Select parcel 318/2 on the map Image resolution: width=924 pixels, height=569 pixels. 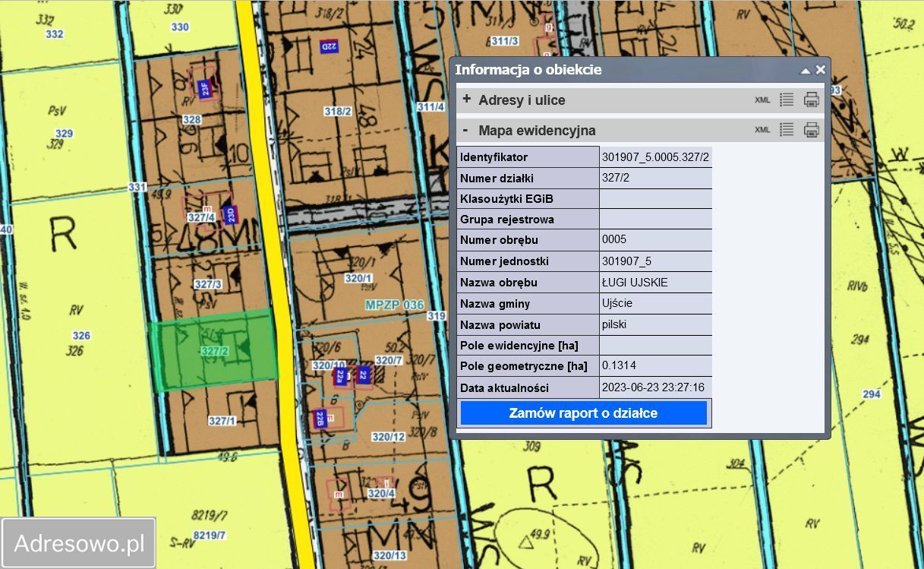tap(338, 112)
